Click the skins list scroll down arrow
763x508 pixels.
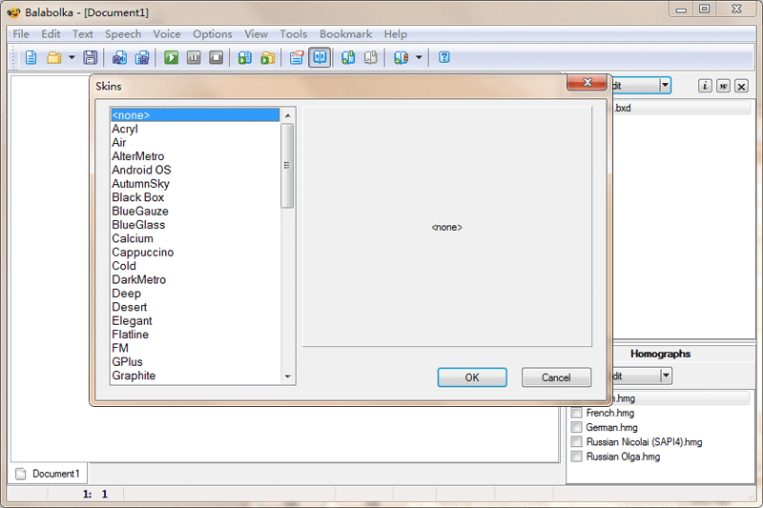tap(288, 376)
